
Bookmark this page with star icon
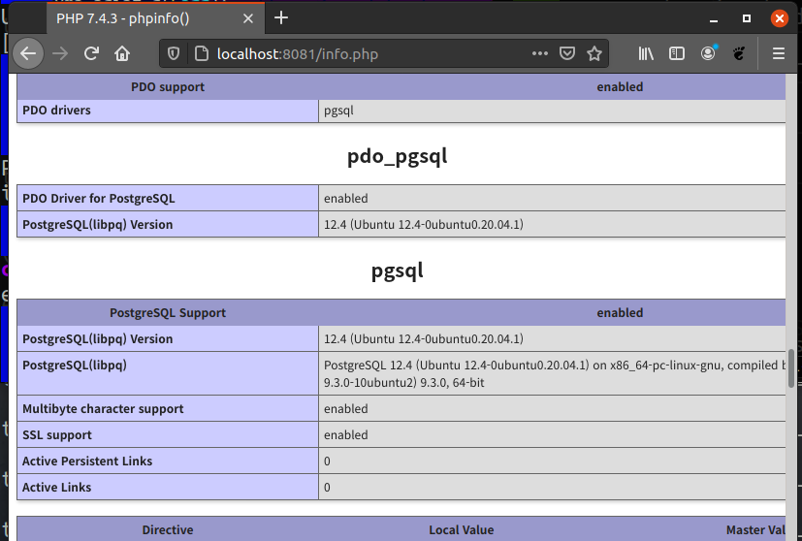pos(593,53)
